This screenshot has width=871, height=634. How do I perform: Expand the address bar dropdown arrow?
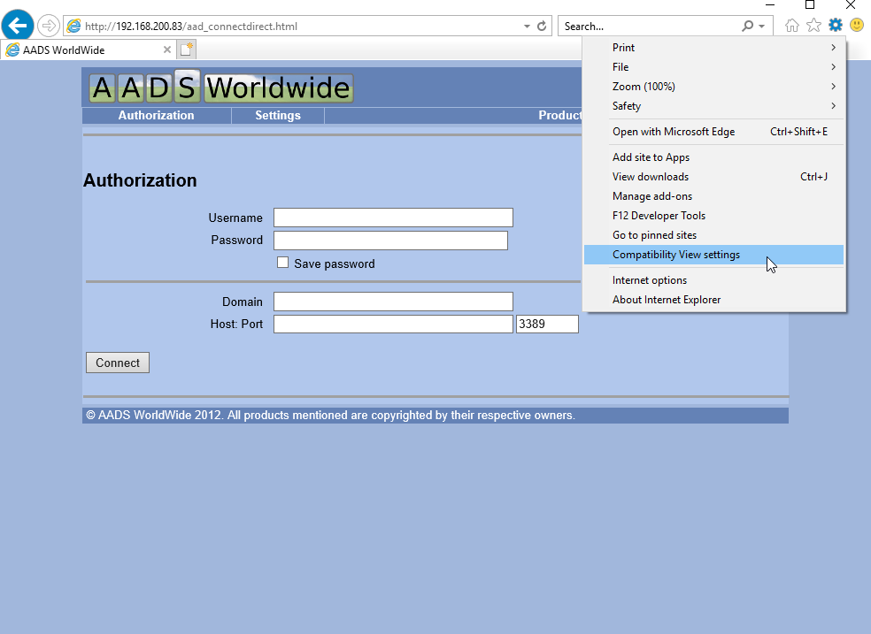528,27
